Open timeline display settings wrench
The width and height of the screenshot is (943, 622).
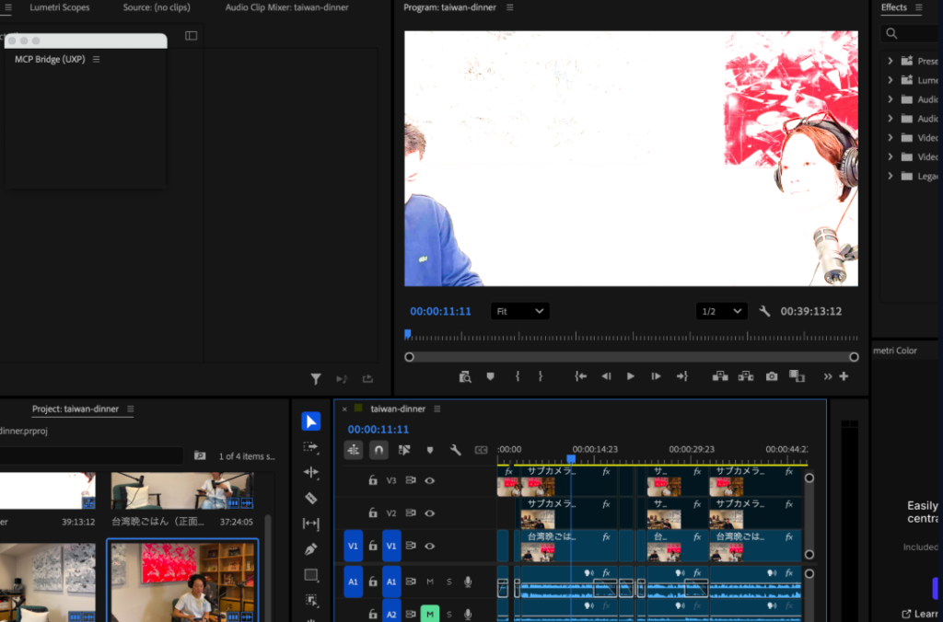point(455,450)
